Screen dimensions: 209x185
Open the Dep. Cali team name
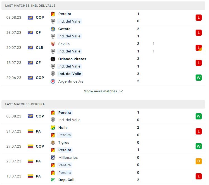pos(66,180)
